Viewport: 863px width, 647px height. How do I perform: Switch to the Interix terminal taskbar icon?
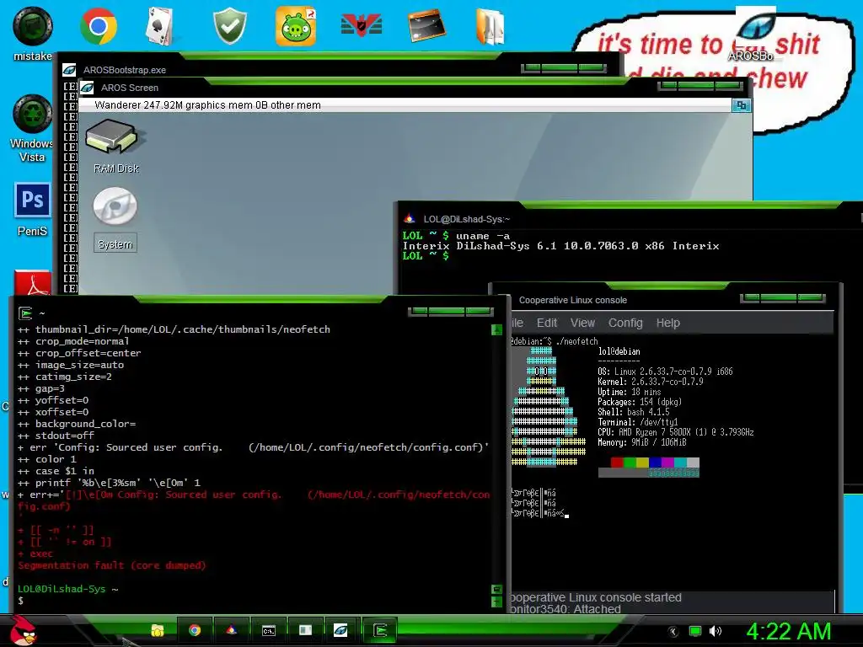pos(231,630)
